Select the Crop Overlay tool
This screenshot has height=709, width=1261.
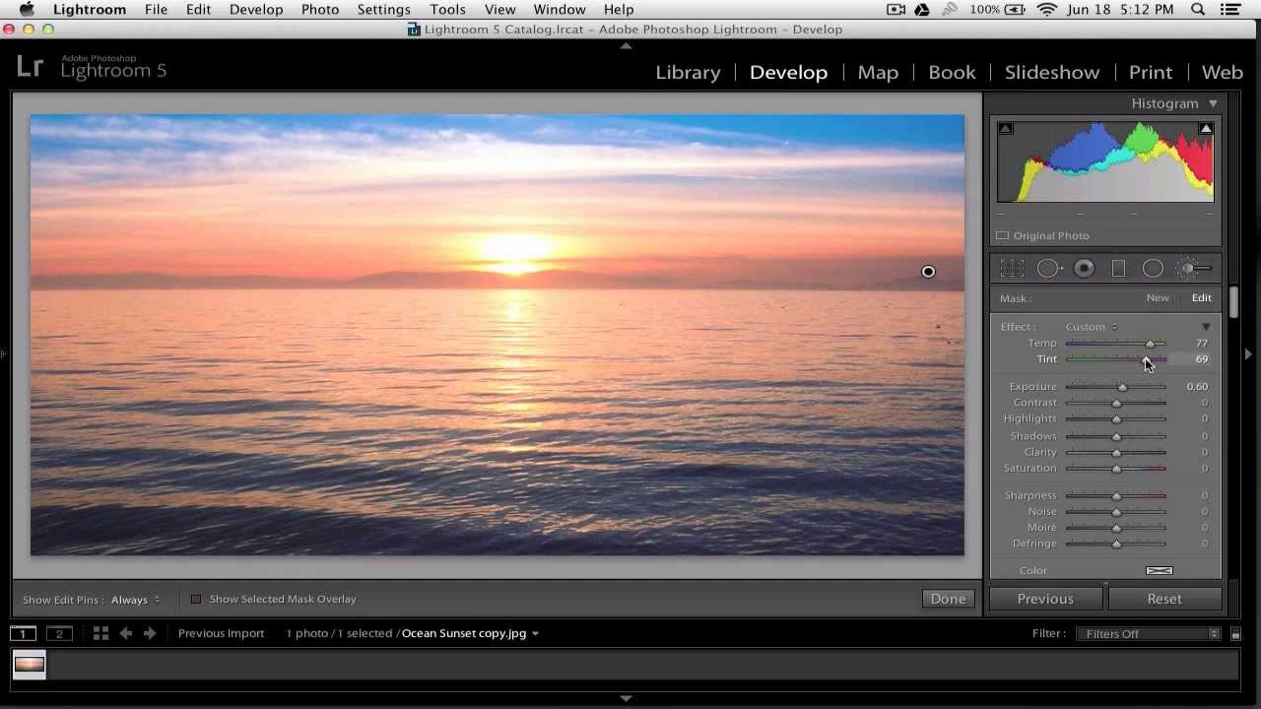point(1012,269)
